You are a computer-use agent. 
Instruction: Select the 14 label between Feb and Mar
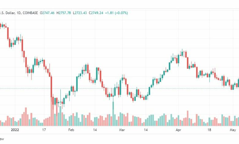click(95, 130)
